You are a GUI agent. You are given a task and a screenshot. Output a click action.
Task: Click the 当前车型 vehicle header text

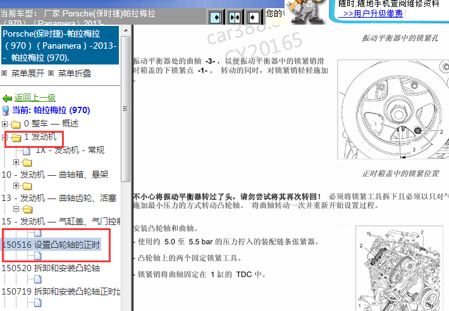(78, 17)
